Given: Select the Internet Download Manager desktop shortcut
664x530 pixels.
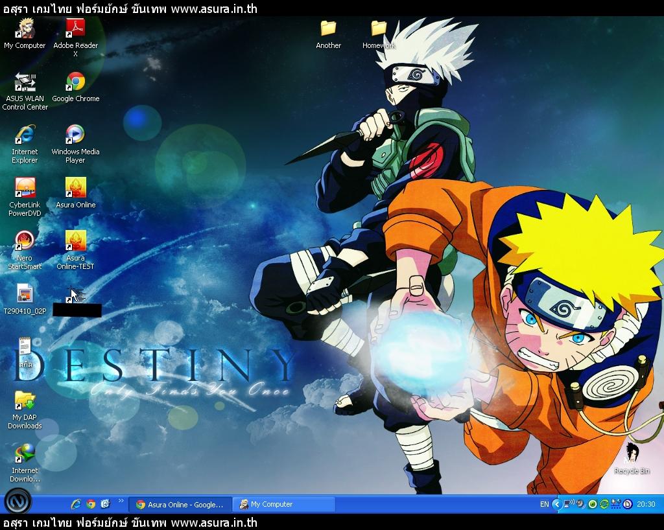Looking at the screenshot, I should tap(25, 463).
